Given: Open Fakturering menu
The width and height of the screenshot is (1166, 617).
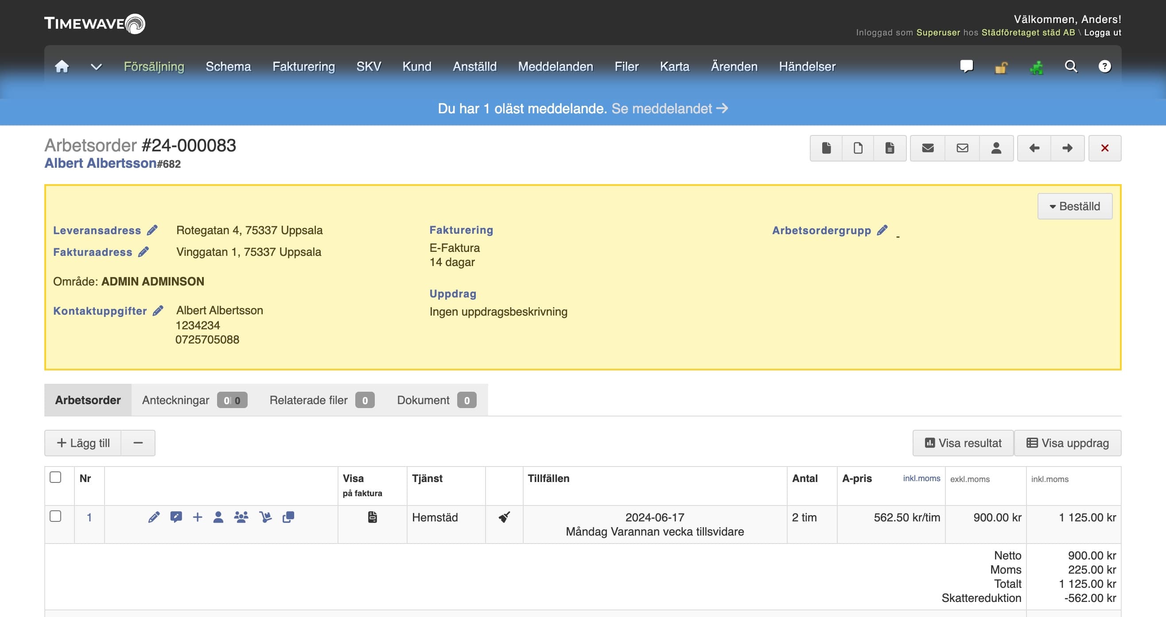Looking at the screenshot, I should pos(303,66).
